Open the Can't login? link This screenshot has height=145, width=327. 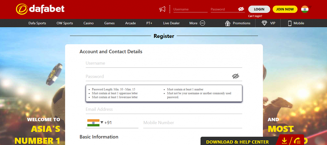[255, 16]
